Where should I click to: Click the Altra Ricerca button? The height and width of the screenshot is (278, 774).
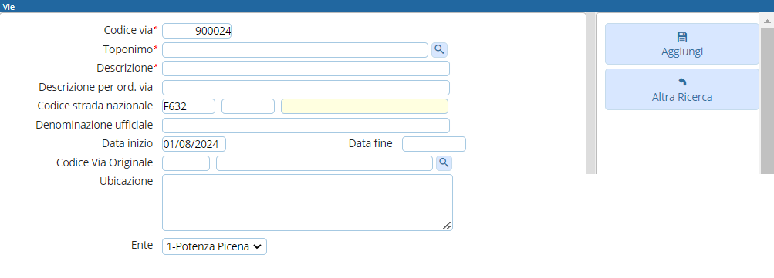pos(682,89)
